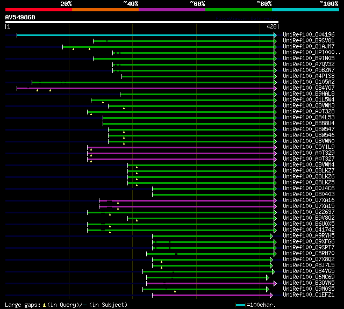Pick hit UniRef100_Q7X8Q2
344x309 pixels.
[x=309, y=260]
